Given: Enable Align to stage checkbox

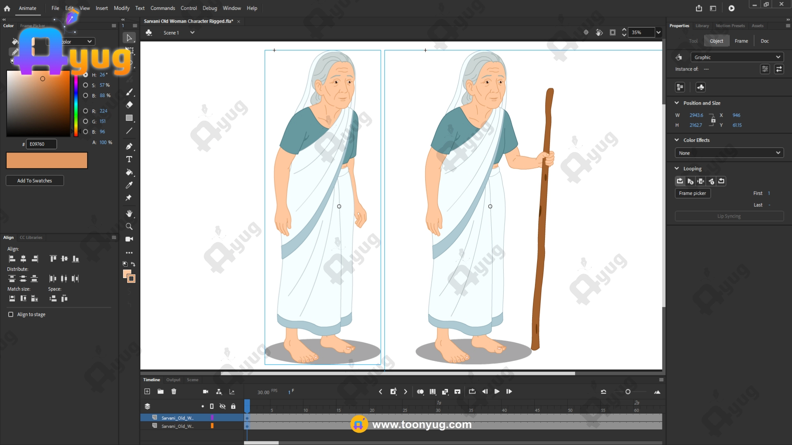Looking at the screenshot, I should pyautogui.click(x=11, y=314).
